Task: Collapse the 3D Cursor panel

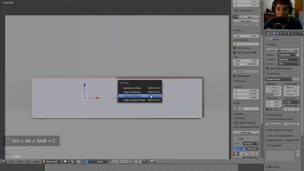Action: coord(234,81)
